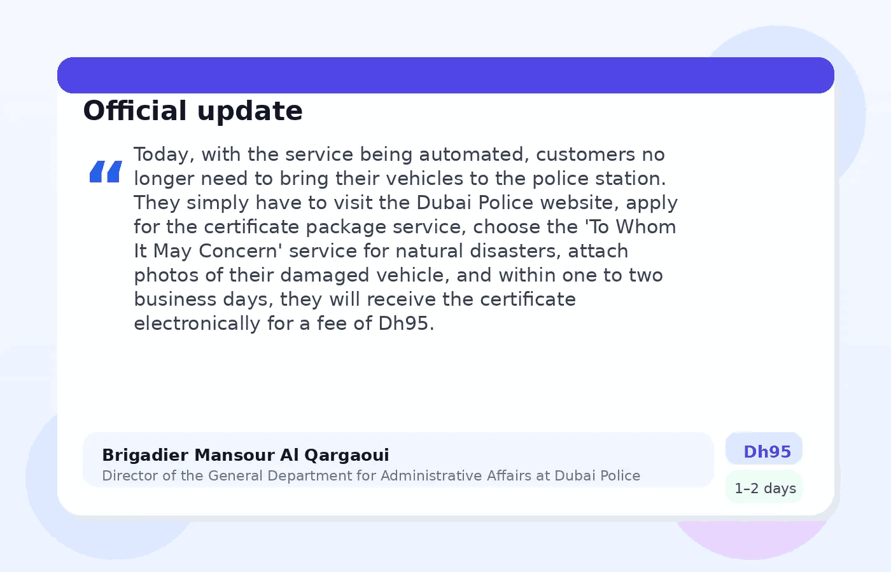
Task: Click the "Official update" heading
Action: click(193, 111)
